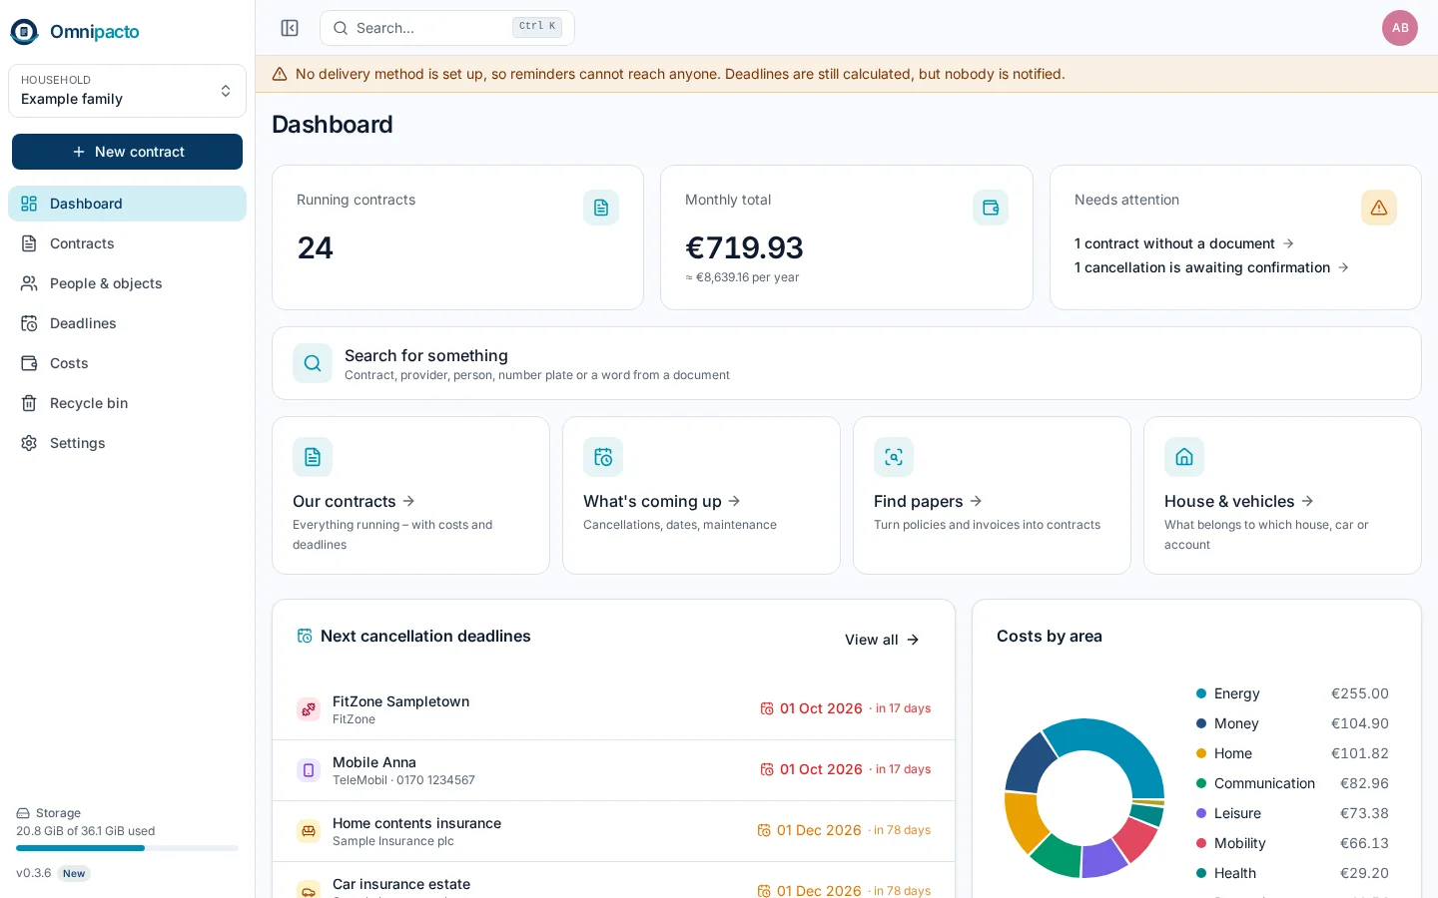Image resolution: width=1438 pixels, height=898 pixels.
Task: Click the Mobile Anna phone icon
Action: coord(309,770)
